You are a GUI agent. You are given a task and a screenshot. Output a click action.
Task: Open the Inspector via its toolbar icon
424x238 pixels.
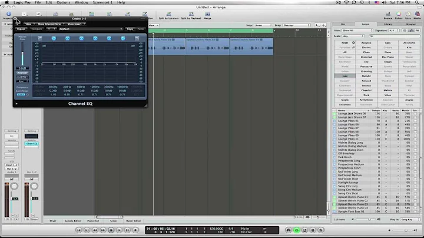click(9, 14)
